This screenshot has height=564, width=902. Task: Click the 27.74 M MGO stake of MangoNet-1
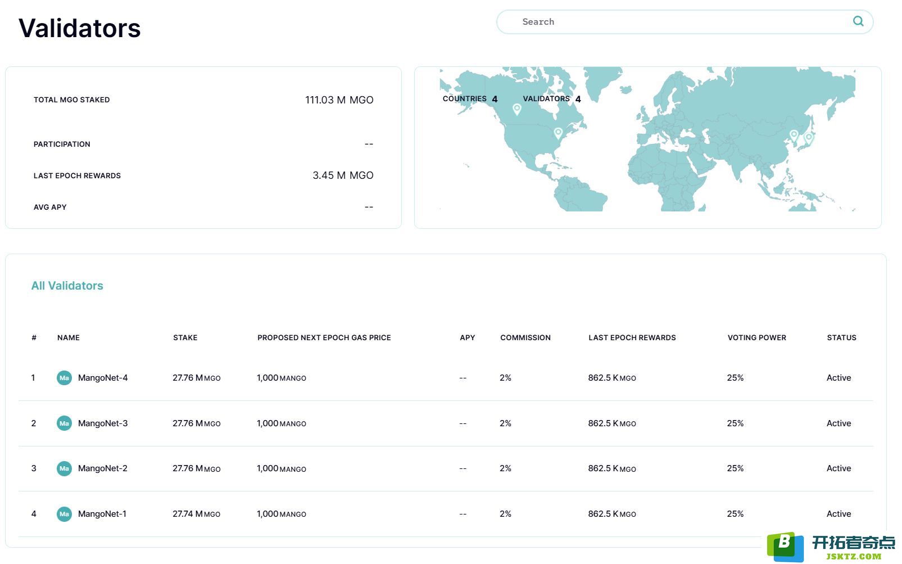click(196, 514)
